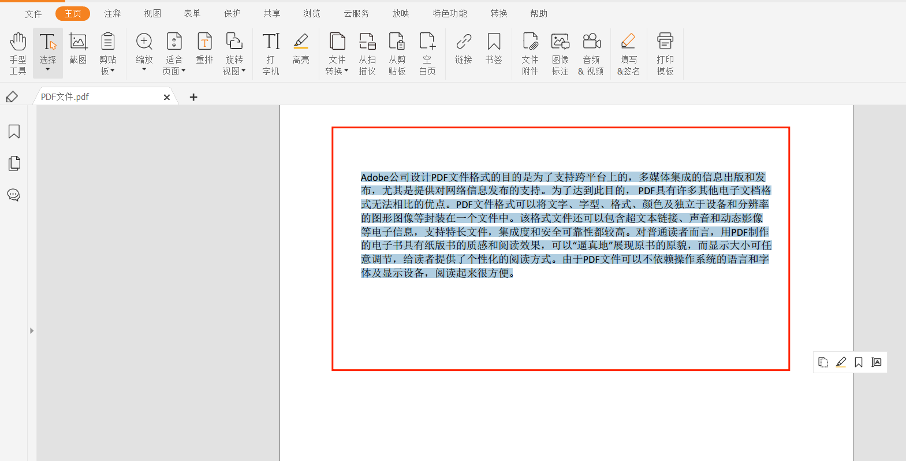Select the Hand tool (手型工具)
Screen dimensions: 906x461
click(18, 53)
